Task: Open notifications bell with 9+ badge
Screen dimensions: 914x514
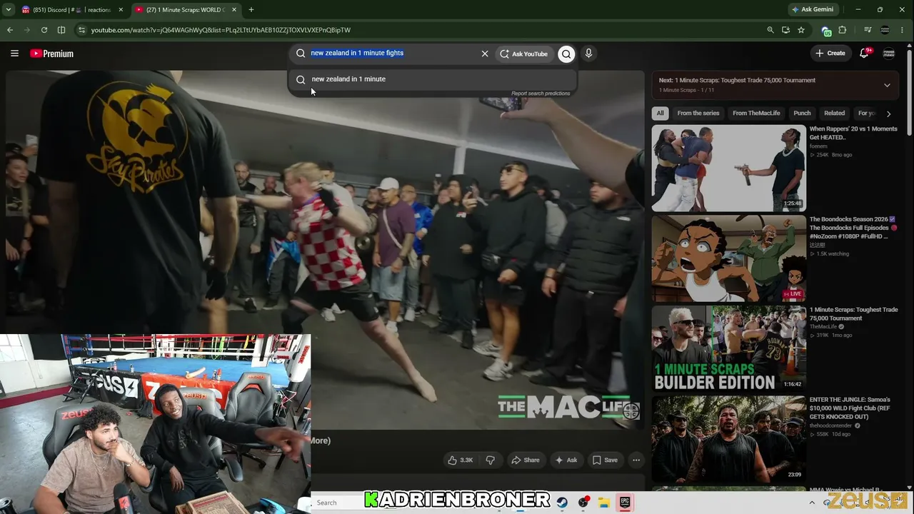Action: tap(865, 53)
